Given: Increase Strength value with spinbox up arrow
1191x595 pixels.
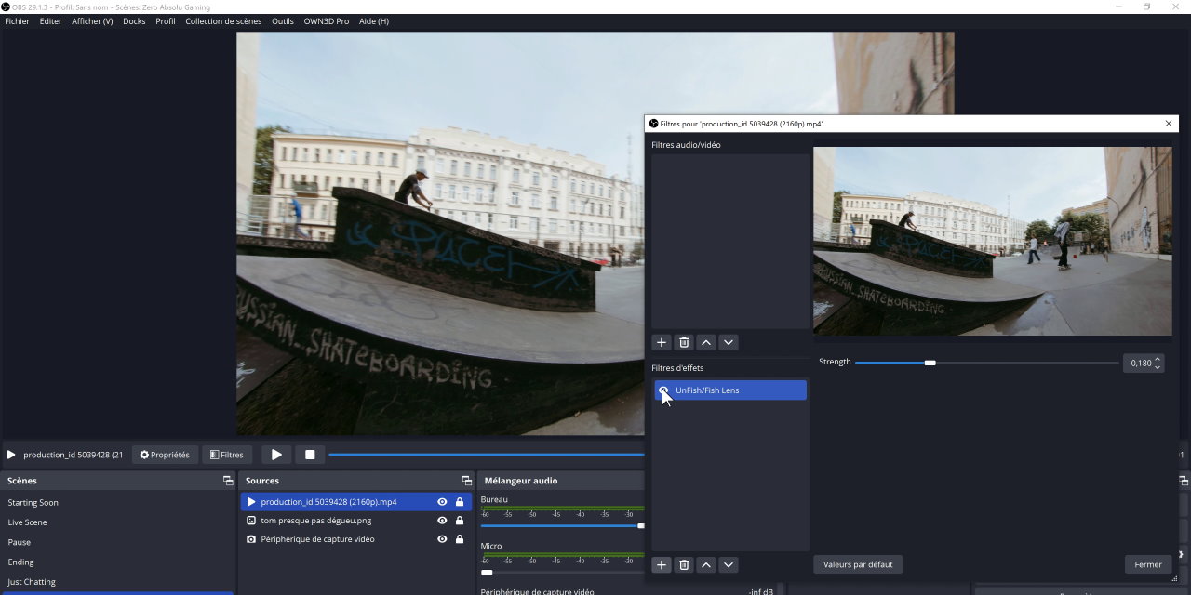Looking at the screenshot, I should [1158, 359].
